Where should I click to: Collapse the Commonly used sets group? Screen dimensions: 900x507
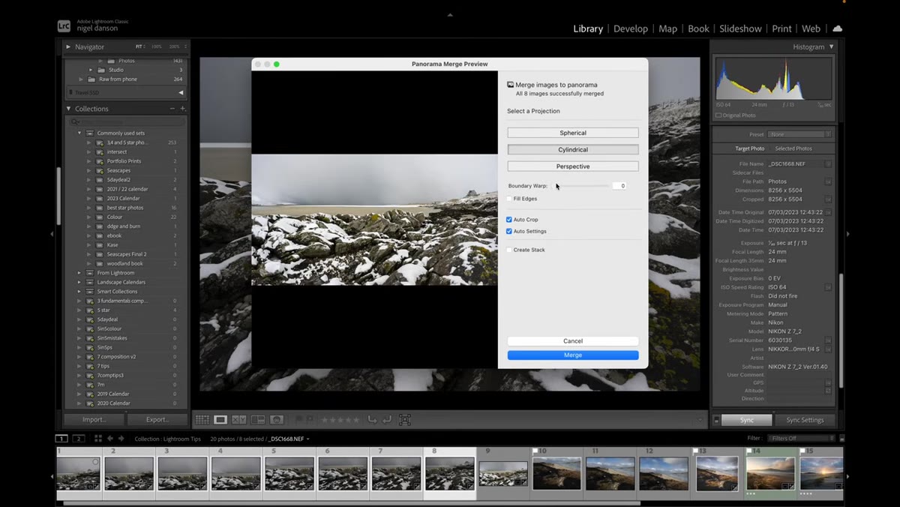79,133
